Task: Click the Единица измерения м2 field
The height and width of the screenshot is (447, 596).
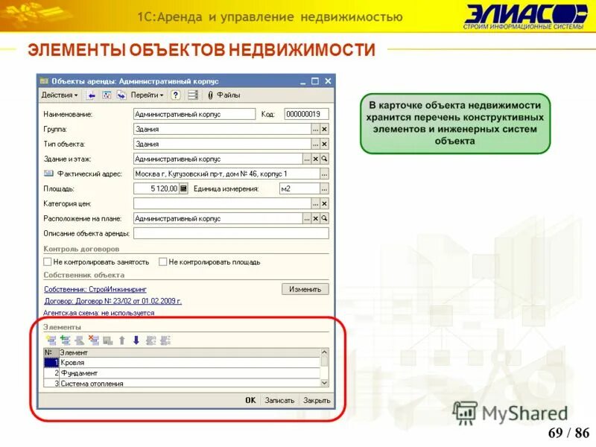Action: coord(299,188)
